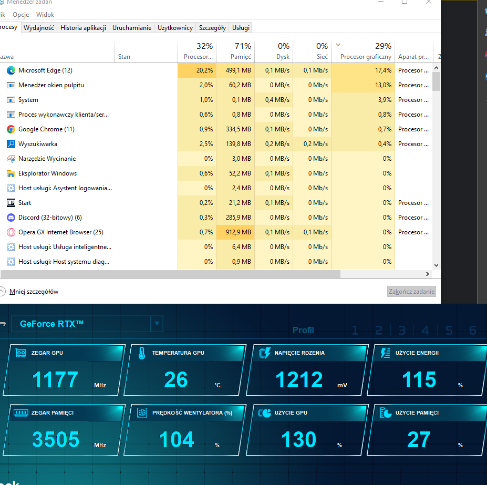Click the Napięcie rdzenia voltage icon
Image resolution: width=487 pixels, height=485 pixels.
(x=265, y=353)
